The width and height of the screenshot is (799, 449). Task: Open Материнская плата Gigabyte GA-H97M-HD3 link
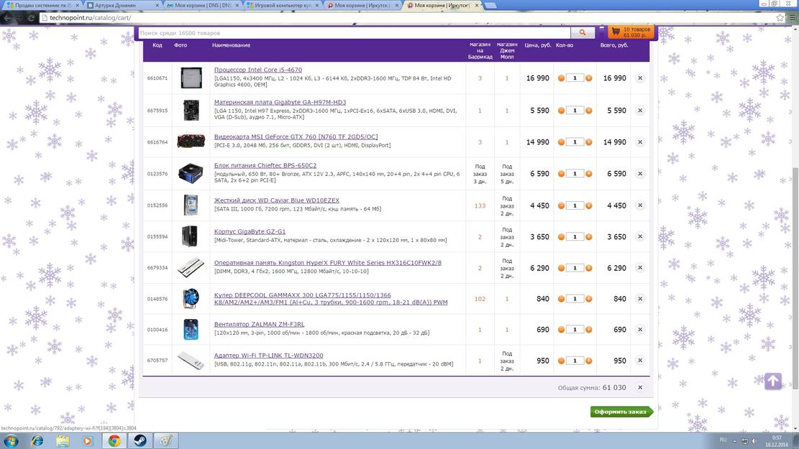tap(280, 102)
